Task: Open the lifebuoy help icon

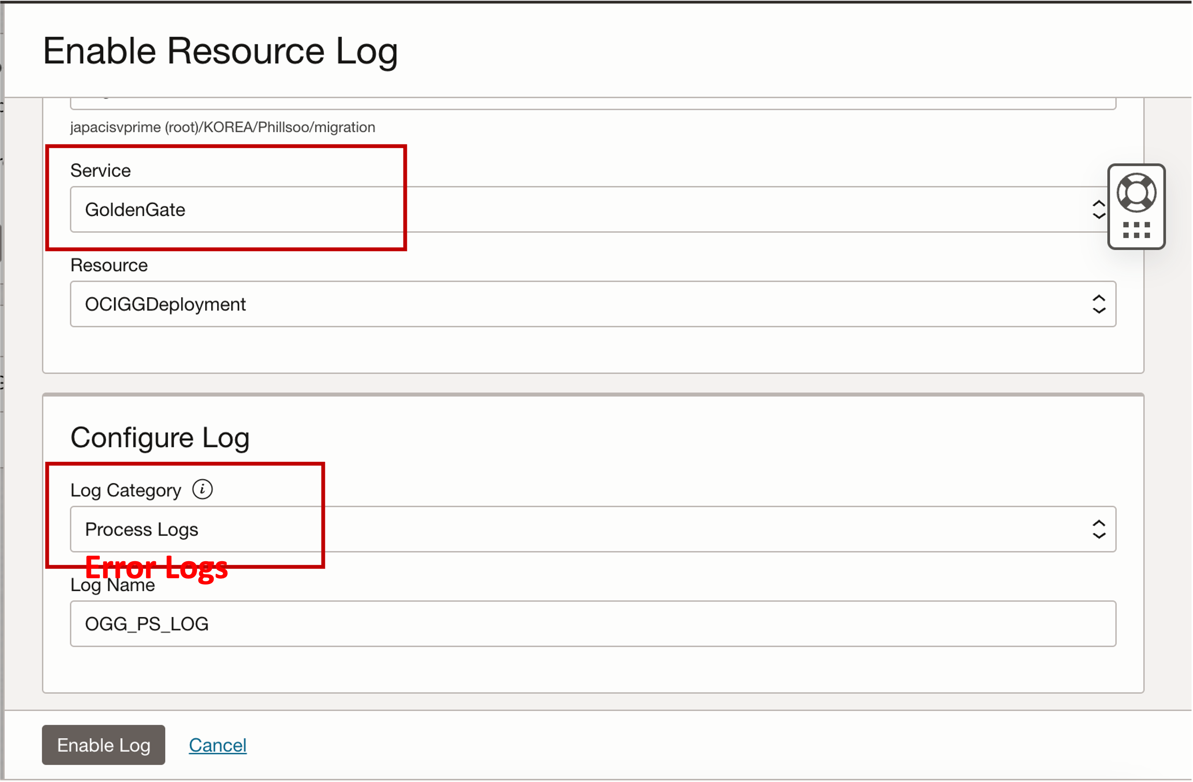Action: pos(1136,193)
